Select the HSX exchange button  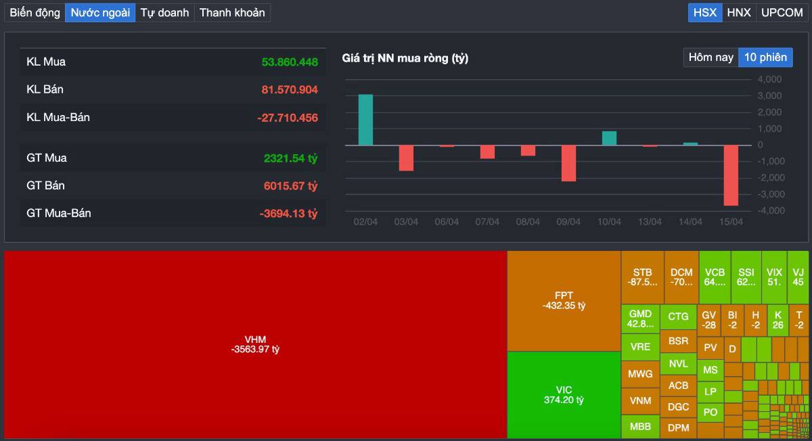(704, 12)
